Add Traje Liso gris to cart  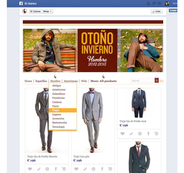[x=110, y=169]
